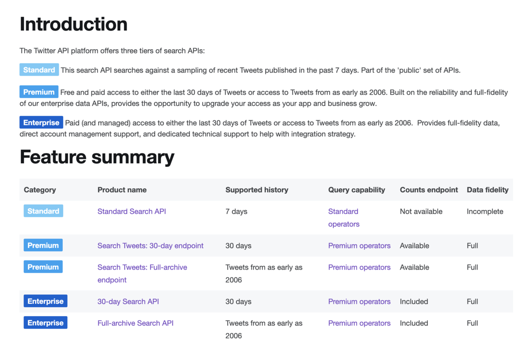Open Premium operators link in 30-day Search API row
This screenshot has height=352, width=531.
click(359, 302)
